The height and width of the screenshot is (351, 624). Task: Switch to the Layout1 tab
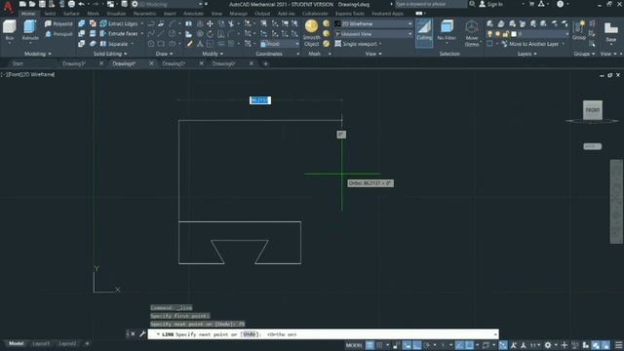pos(41,343)
